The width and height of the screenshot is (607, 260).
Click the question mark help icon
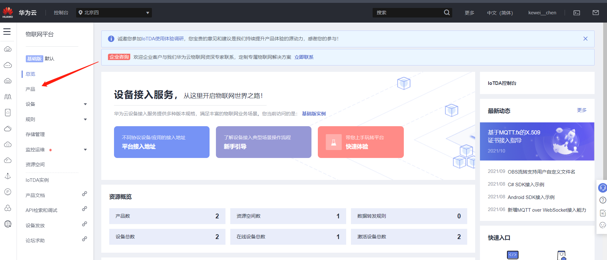pyautogui.click(x=603, y=200)
